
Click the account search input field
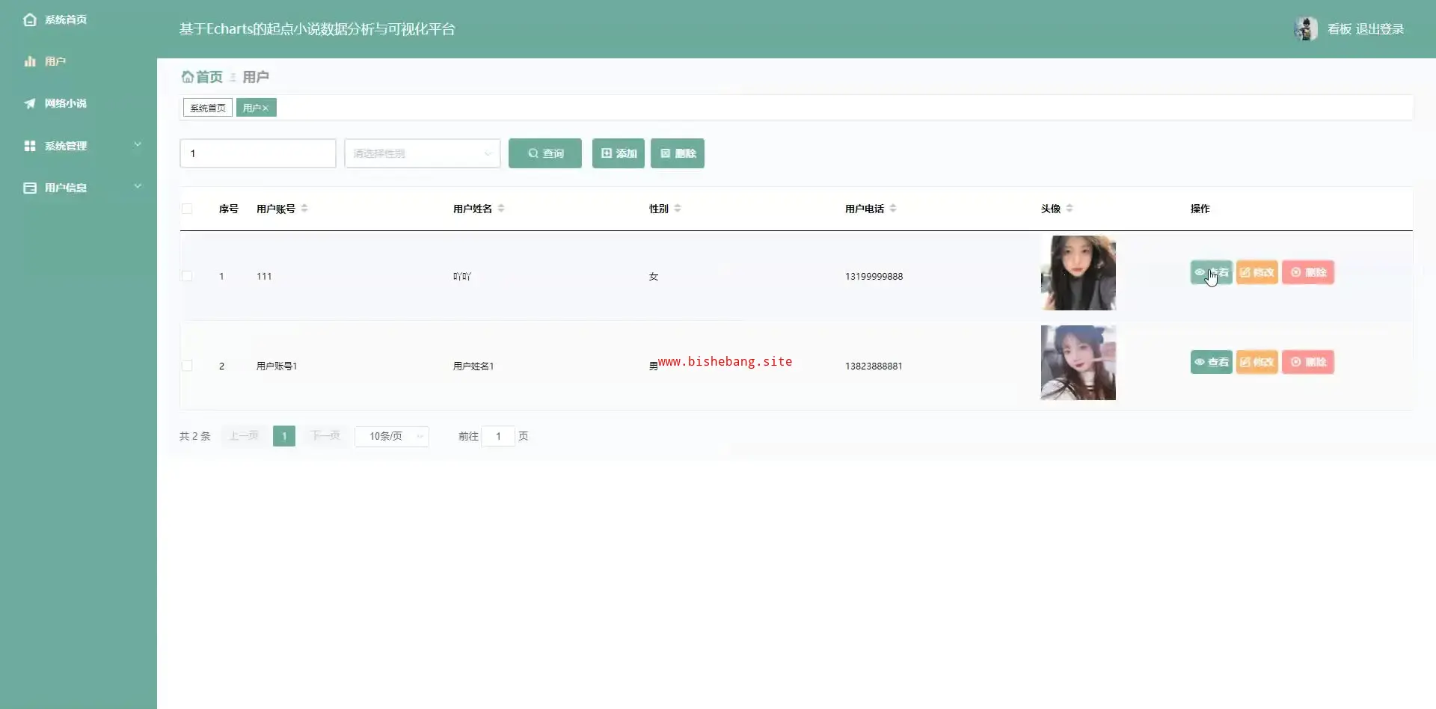(258, 153)
